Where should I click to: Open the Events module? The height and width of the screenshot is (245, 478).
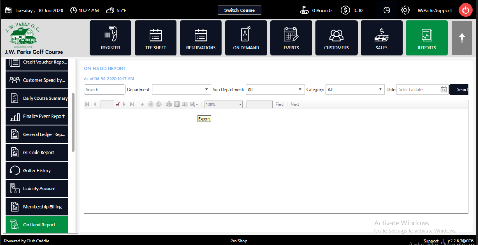point(291,38)
